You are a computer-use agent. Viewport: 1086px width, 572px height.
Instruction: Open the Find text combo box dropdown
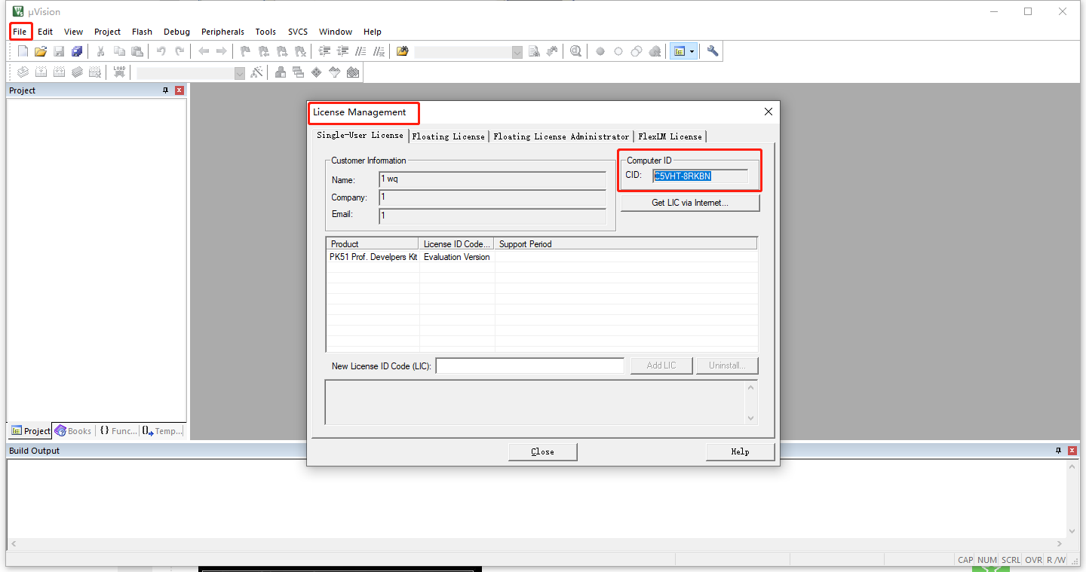point(517,52)
